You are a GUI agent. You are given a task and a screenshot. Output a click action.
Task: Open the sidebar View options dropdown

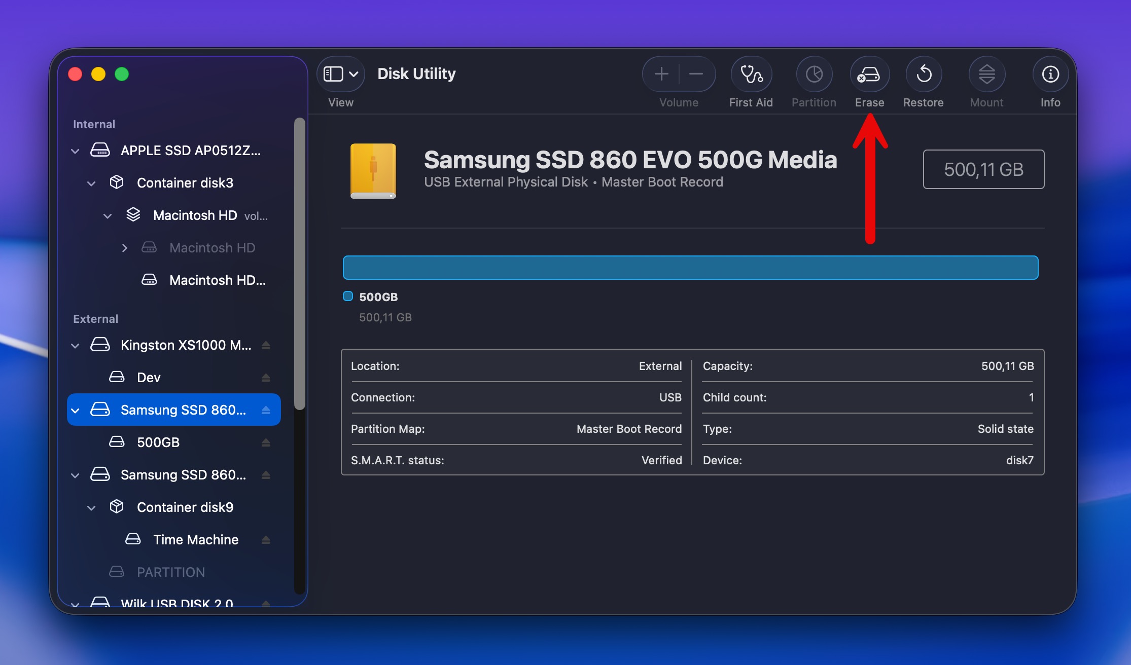(340, 73)
